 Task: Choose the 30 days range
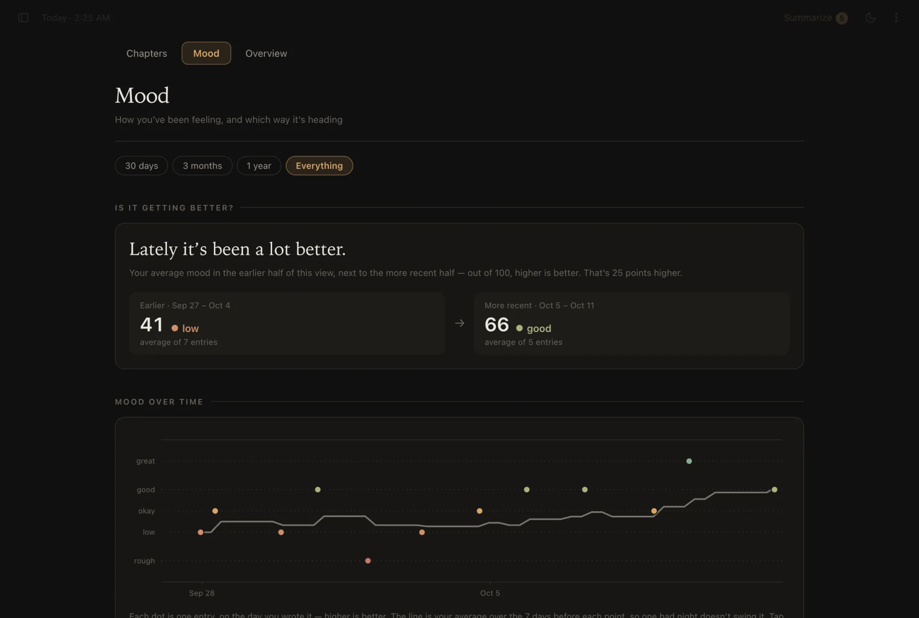[x=141, y=165]
